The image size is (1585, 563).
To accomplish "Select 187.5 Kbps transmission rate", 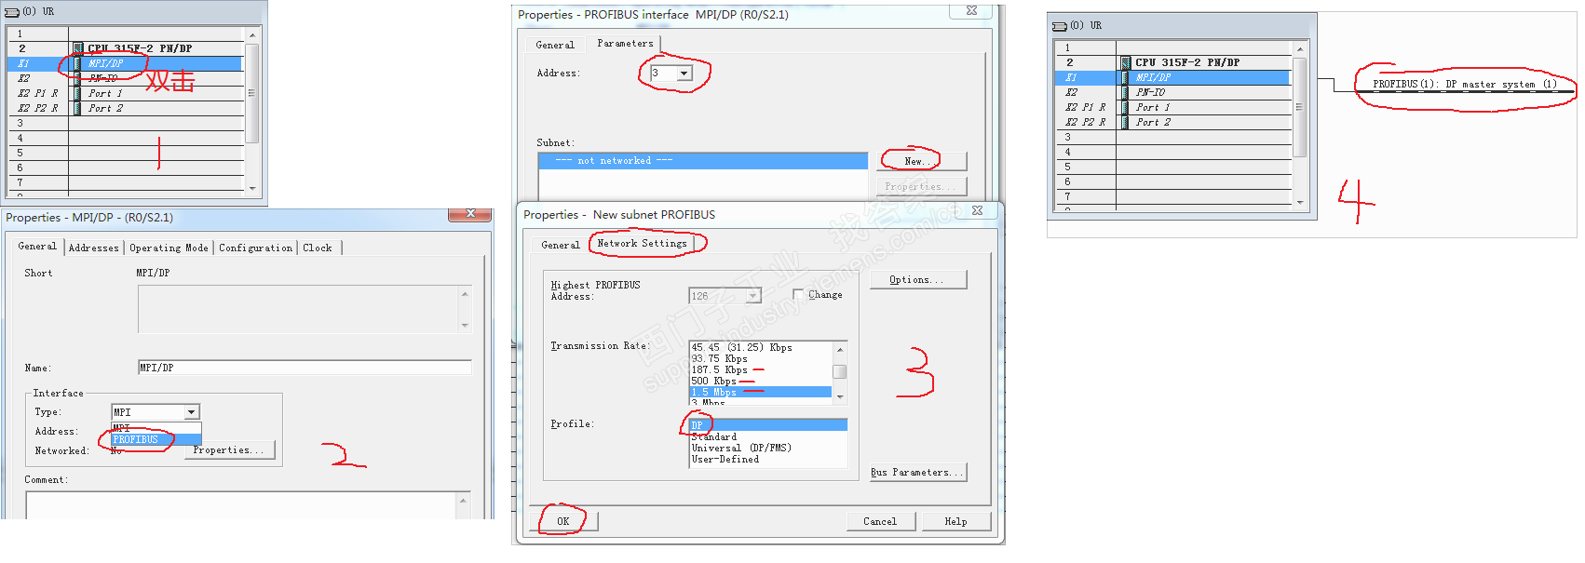I will [760, 369].
